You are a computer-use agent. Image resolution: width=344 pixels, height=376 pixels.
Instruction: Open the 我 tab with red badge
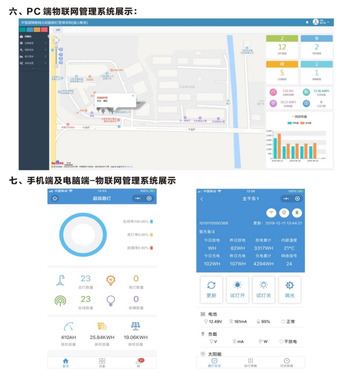click(139, 363)
